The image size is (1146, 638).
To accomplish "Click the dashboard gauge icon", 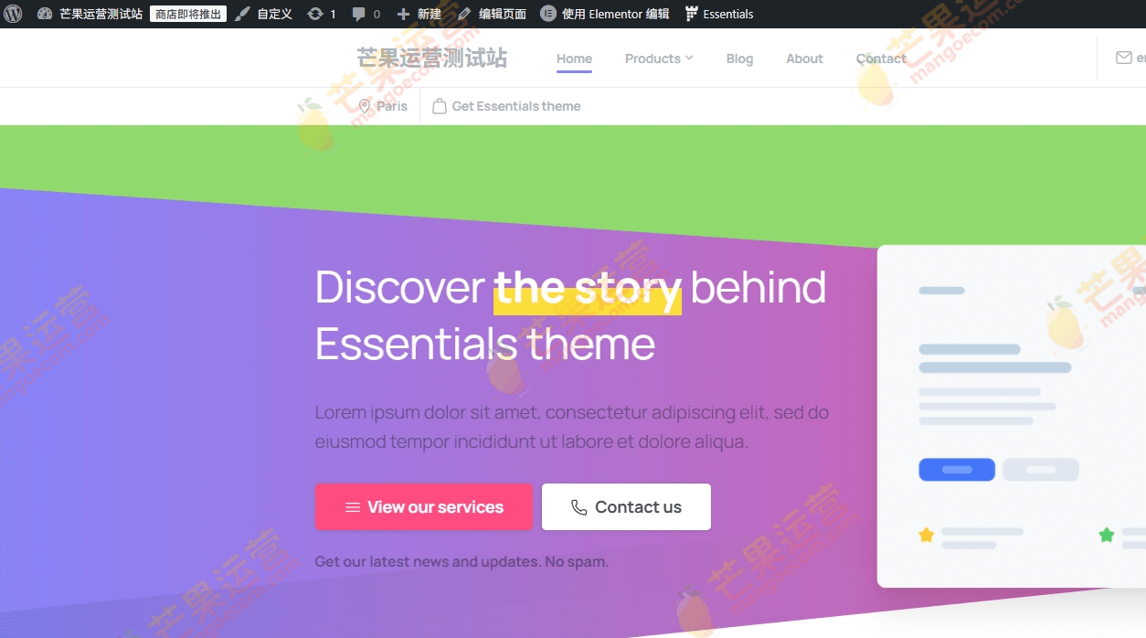I will (45, 14).
